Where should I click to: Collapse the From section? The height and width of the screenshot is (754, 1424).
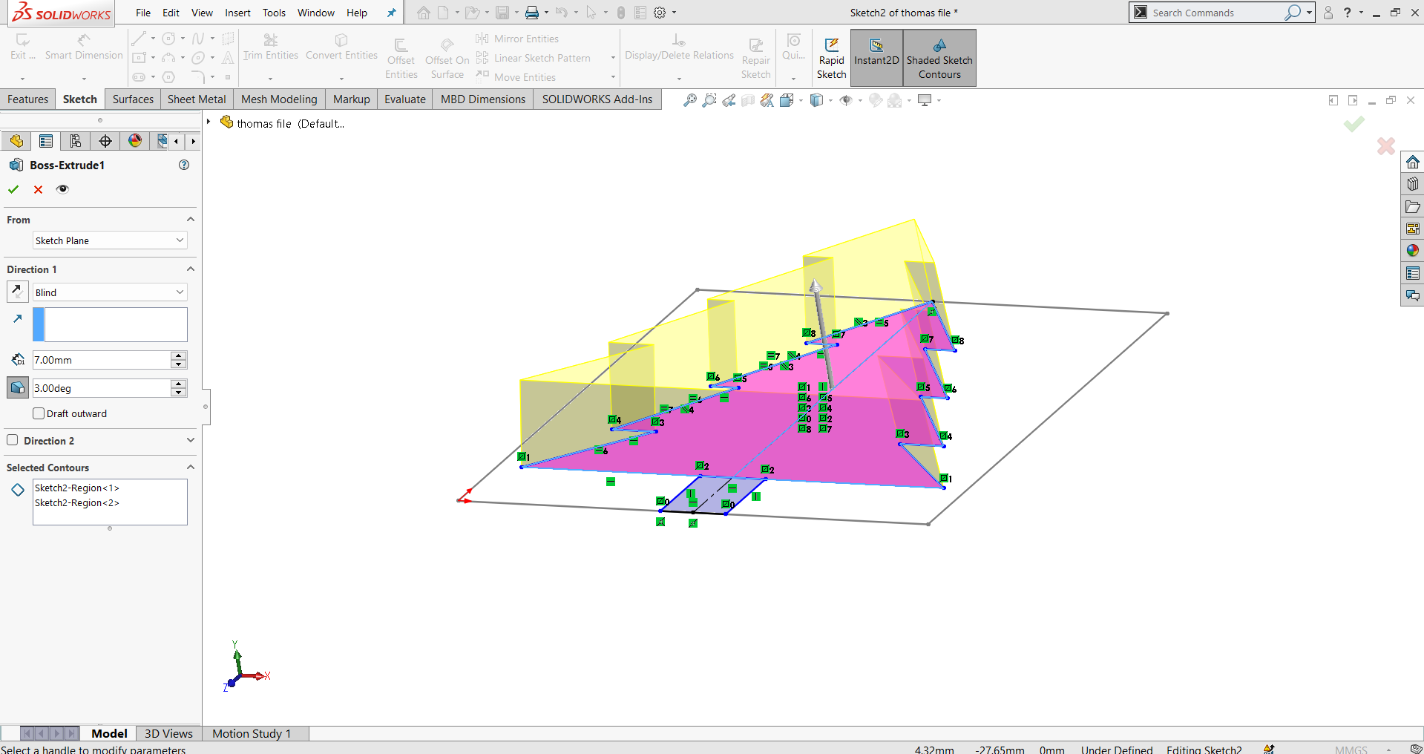[x=191, y=220]
